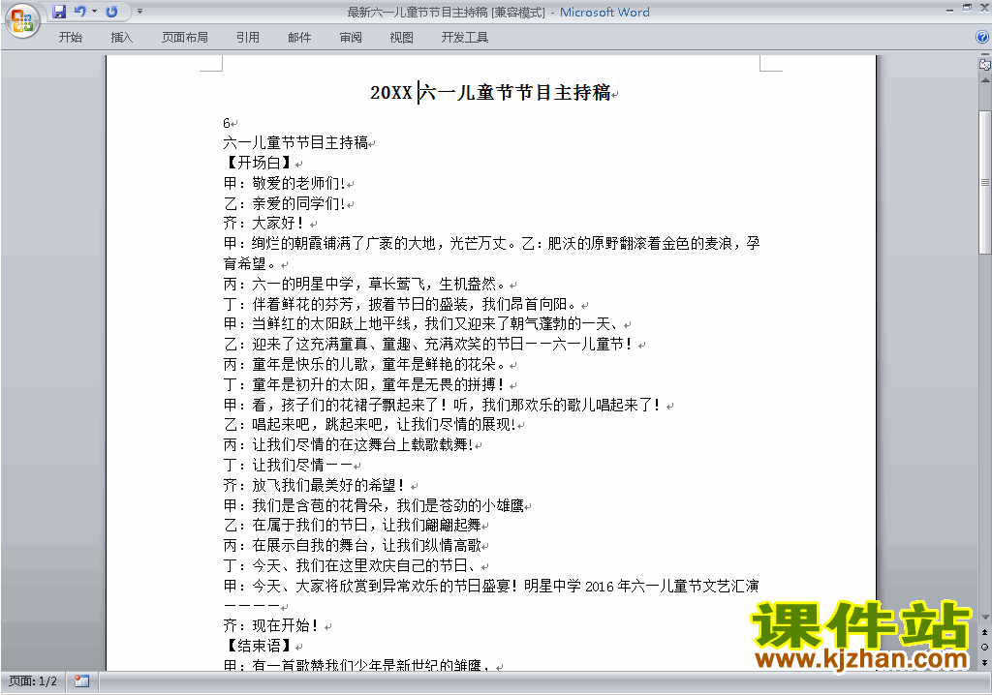Click the split handle above the ruler button

coord(985,55)
